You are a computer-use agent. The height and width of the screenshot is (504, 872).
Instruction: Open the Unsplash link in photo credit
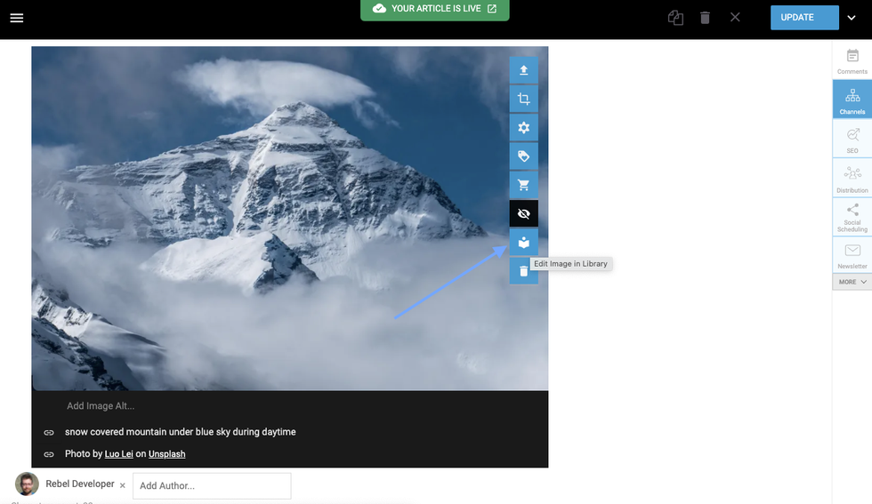coord(166,454)
